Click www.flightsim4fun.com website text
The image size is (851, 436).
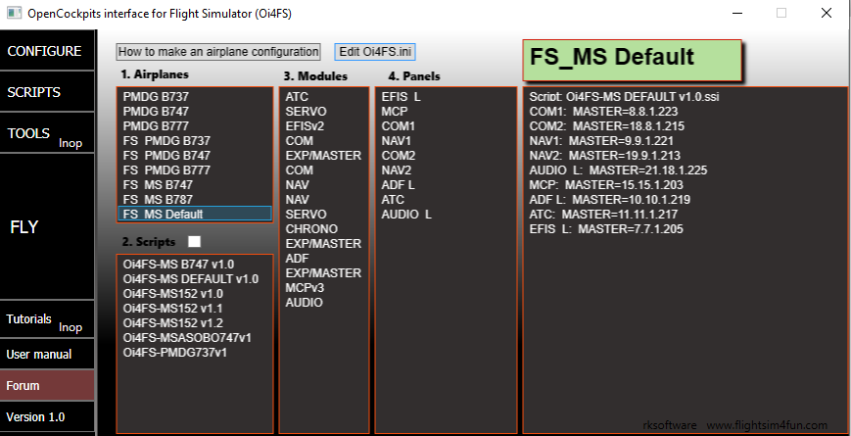pyautogui.click(x=767, y=425)
